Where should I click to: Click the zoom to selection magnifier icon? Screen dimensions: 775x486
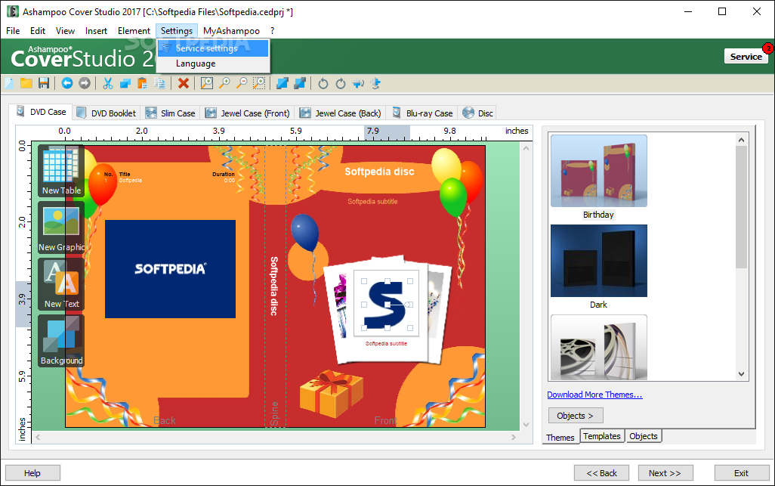259,83
